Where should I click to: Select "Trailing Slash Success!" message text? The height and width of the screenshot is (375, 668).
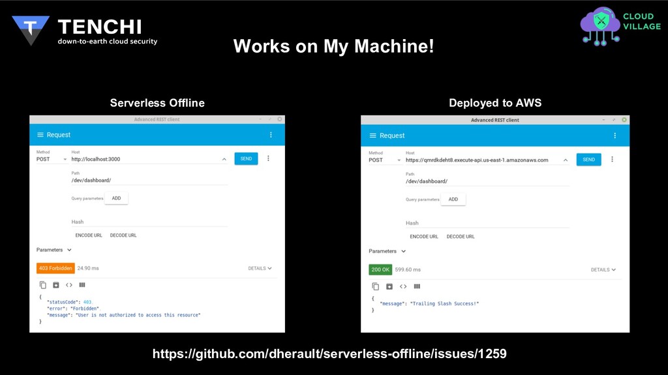[444, 303]
